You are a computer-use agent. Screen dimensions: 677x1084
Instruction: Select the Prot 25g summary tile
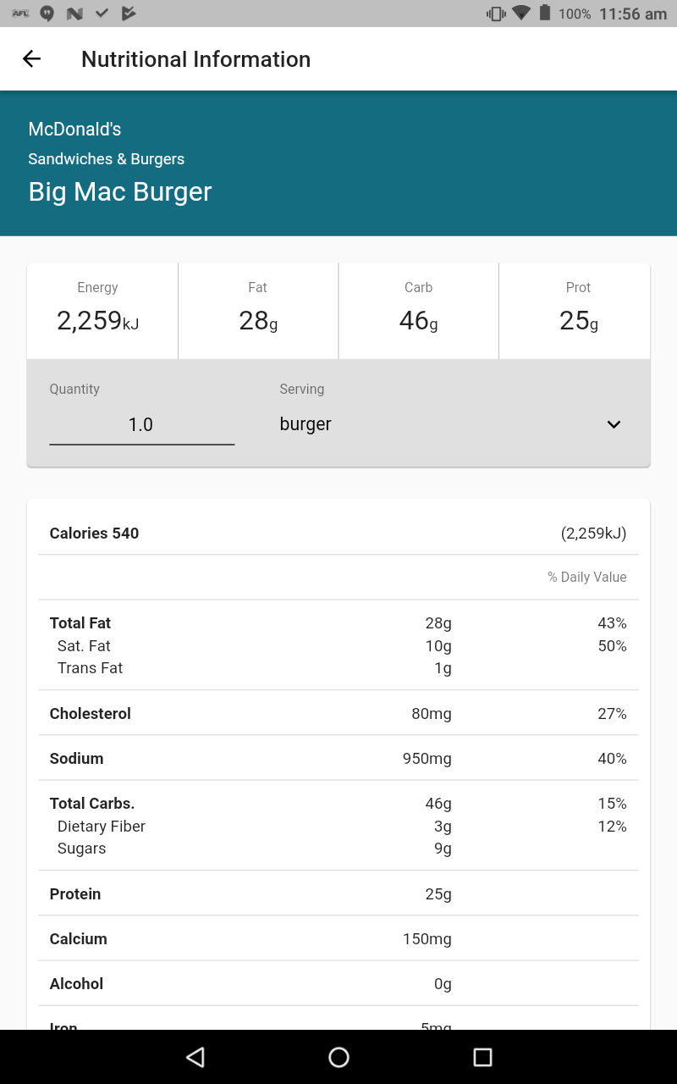(579, 310)
